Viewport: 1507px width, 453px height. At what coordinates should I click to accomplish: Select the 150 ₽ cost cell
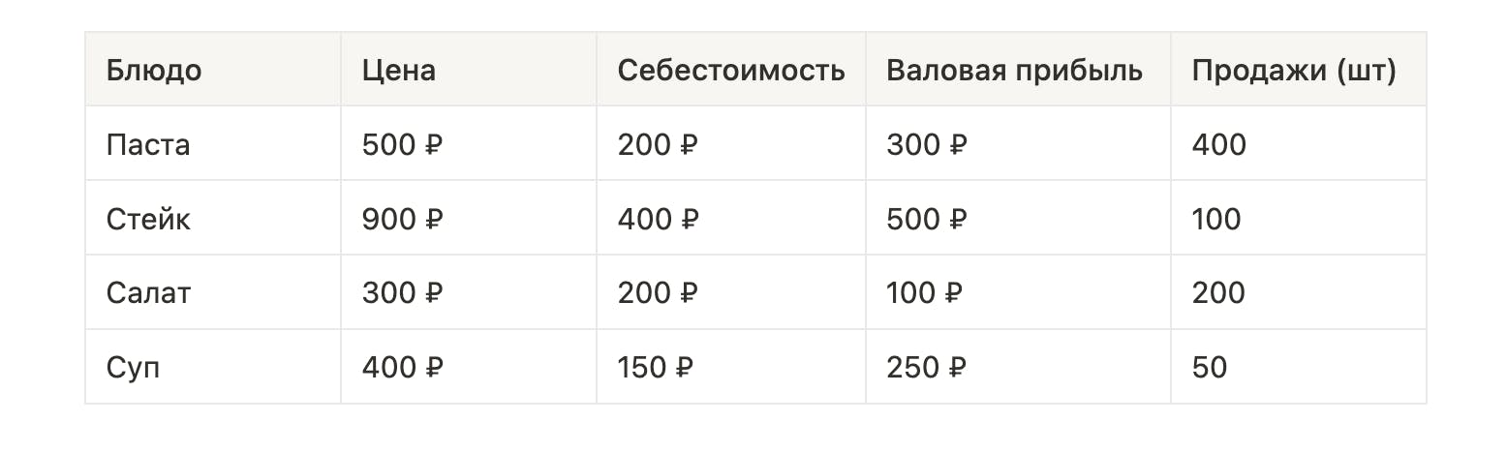658,367
